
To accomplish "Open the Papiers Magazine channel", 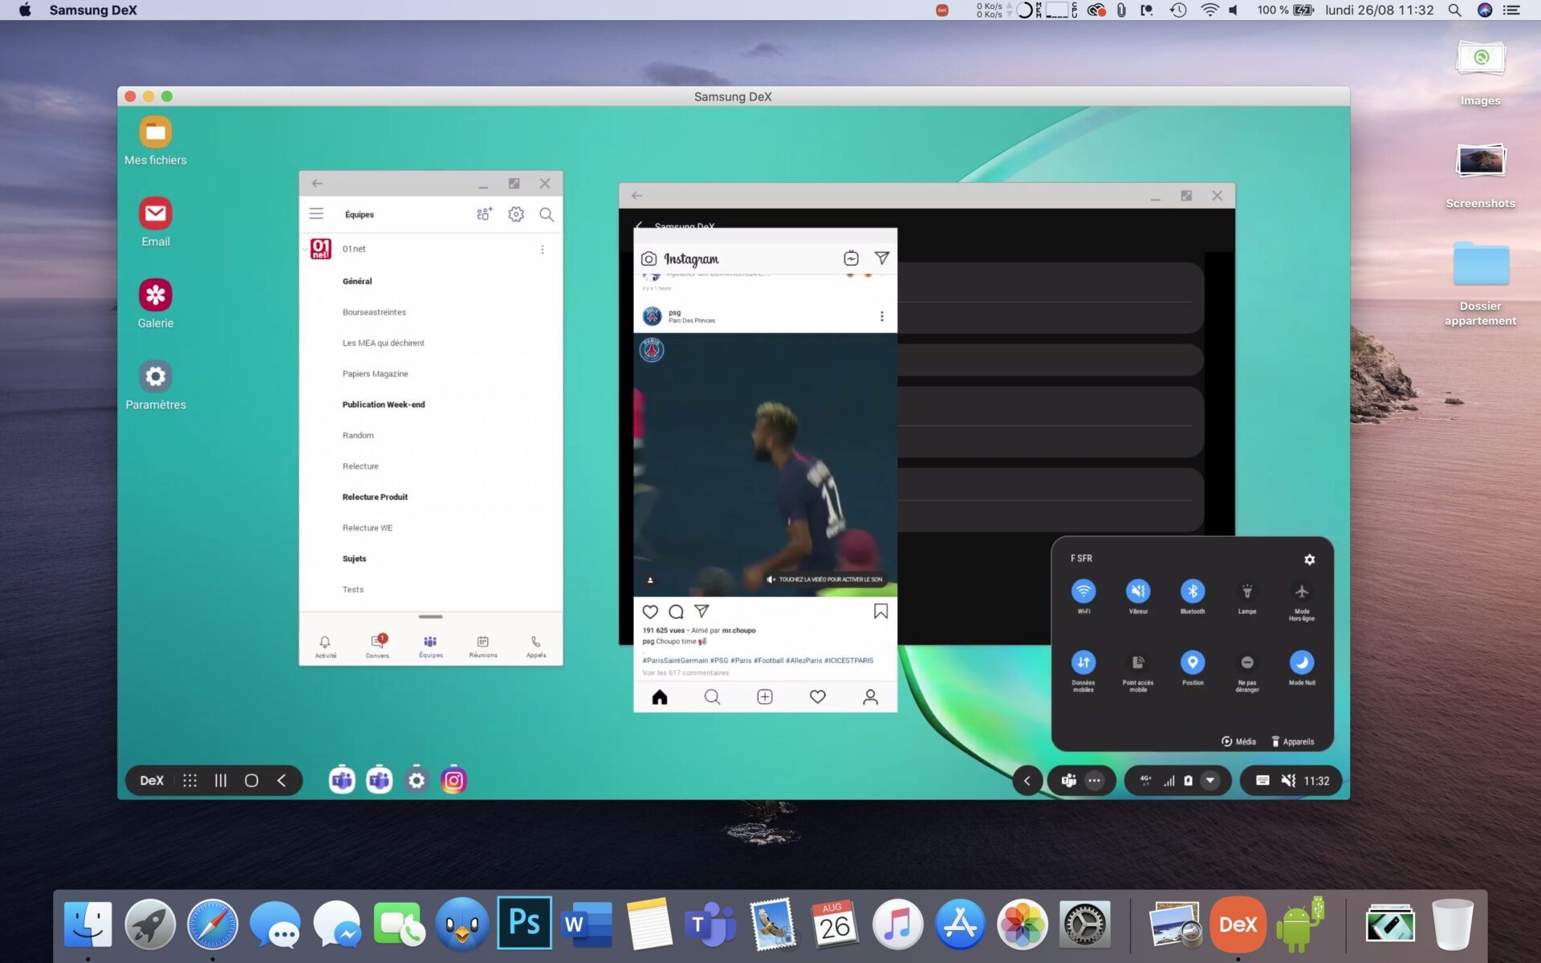I will pyautogui.click(x=375, y=374).
